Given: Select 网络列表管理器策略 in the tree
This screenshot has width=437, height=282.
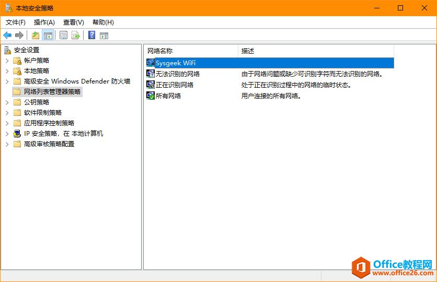Looking at the screenshot, I should click(x=52, y=91).
